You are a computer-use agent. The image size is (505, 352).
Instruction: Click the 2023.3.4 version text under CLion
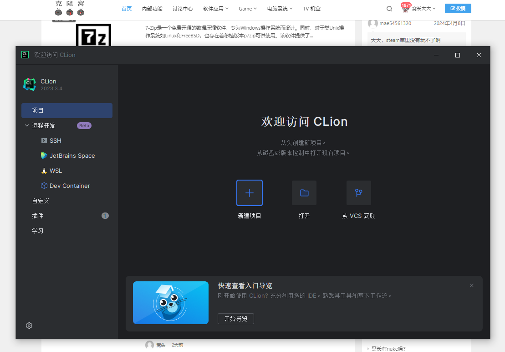coord(51,88)
